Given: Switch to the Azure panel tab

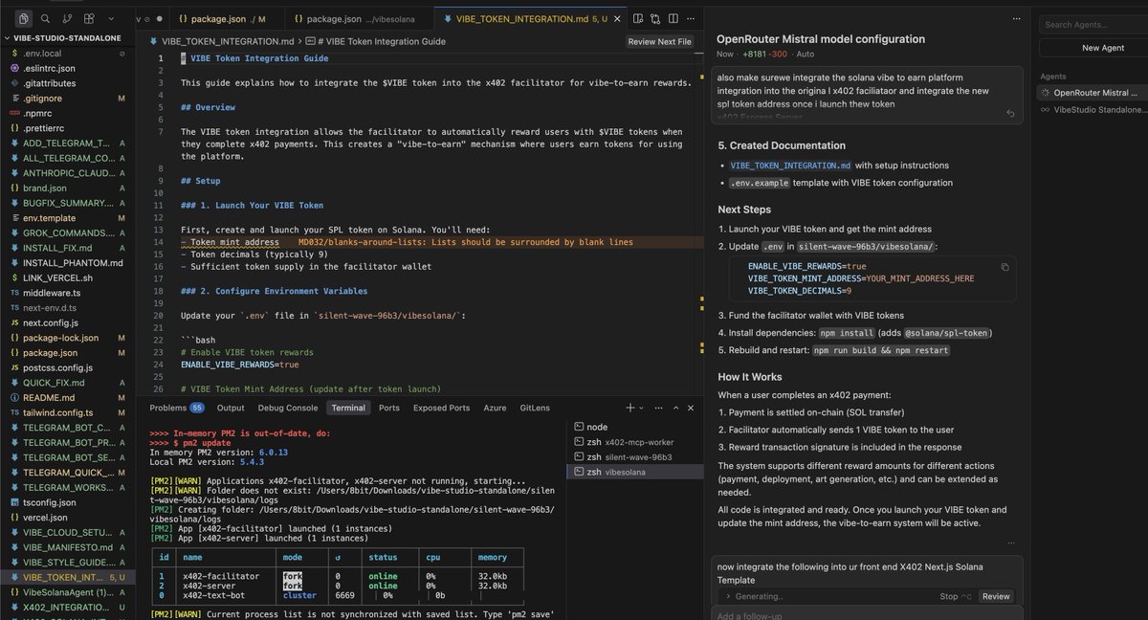Looking at the screenshot, I should click(495, 408).
